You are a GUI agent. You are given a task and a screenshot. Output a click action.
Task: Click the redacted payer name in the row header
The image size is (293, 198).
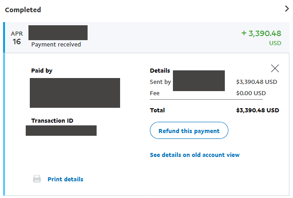pyautogui.click(x=58, y=32)
